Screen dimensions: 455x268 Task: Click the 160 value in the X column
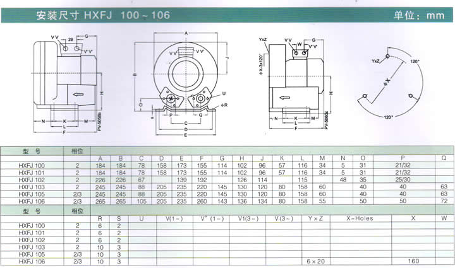(x=413, y=261)
